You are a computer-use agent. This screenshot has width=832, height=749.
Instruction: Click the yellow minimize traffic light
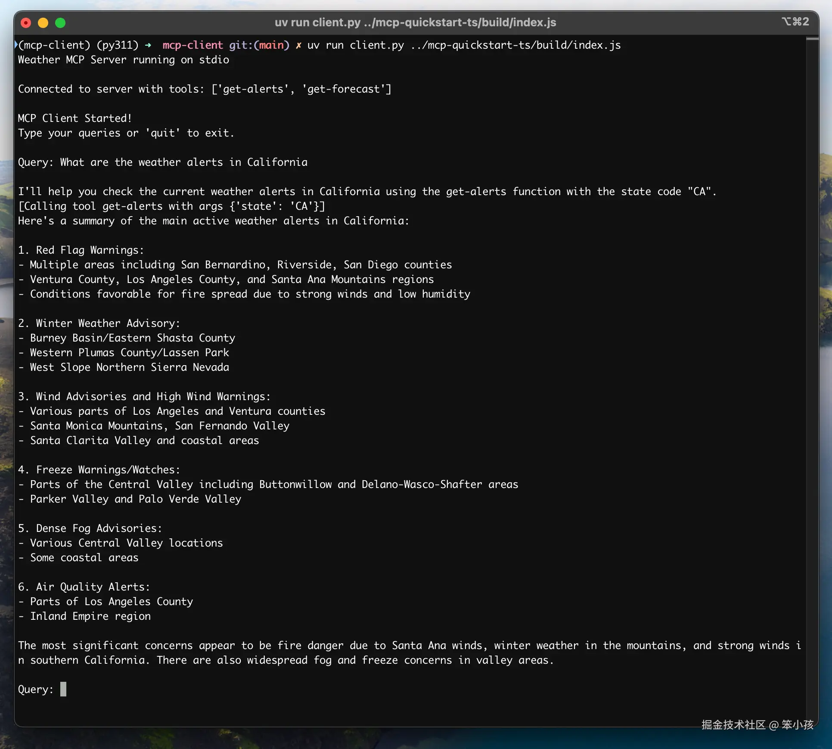click(43, 23)
